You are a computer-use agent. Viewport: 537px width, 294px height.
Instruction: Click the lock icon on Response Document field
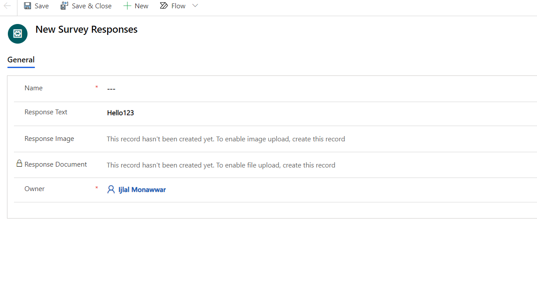coord(19,163)
